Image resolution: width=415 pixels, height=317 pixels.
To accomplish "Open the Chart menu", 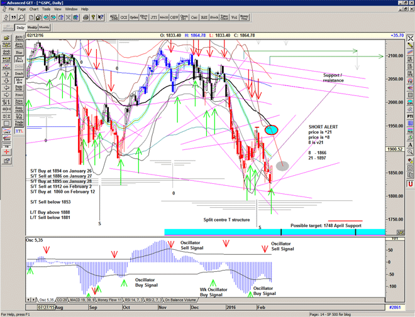I will [x=33, y=9].
